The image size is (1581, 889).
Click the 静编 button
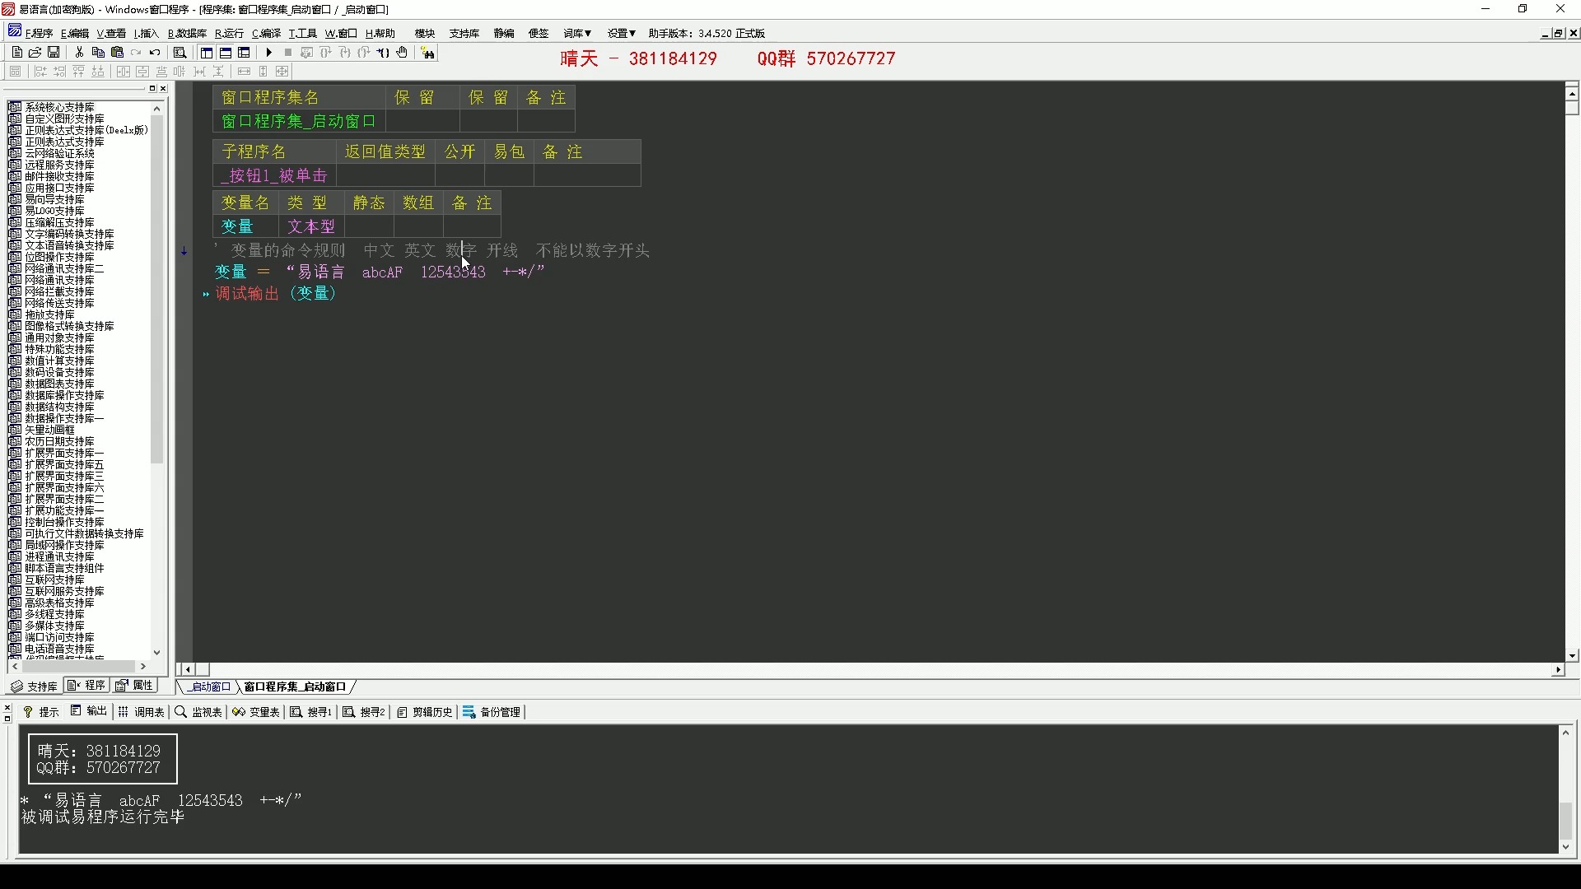point(504,33)
